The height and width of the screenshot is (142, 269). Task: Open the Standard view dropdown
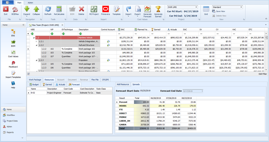click(241, 7)
